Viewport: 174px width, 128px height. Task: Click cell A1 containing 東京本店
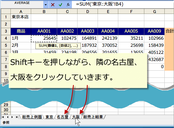[21, 17]
